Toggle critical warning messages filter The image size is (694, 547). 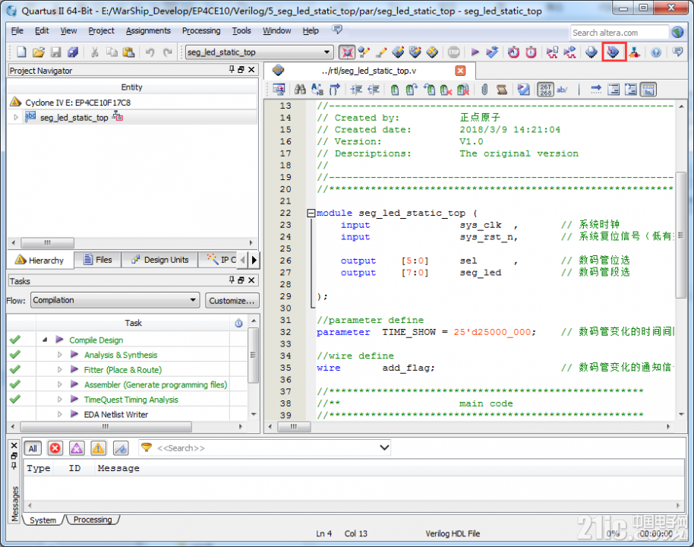tap(77, 448)
